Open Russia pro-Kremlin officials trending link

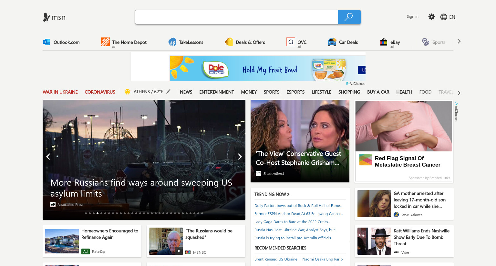pos(294,238)
